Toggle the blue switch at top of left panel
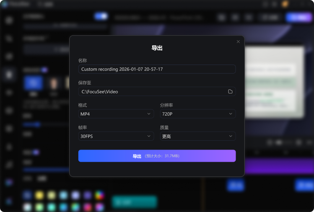 (x=101, y=16)
